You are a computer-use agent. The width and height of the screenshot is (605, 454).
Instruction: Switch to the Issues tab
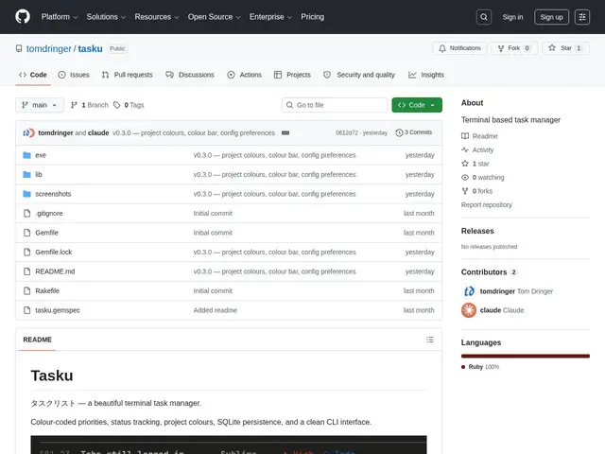tap(74, 75)
